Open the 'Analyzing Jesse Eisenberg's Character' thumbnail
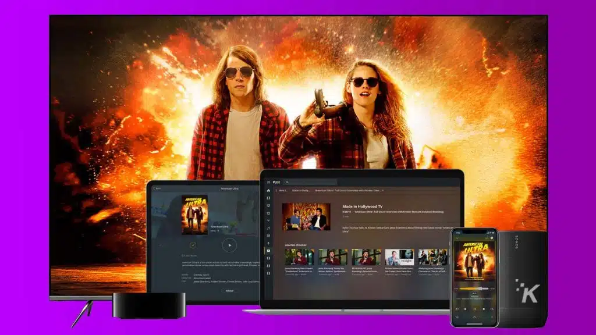 point(432,257)
